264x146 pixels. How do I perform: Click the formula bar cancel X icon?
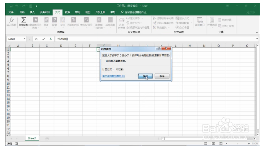click(36, 39)
